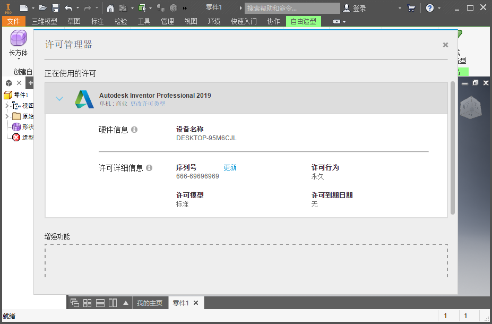Click info circle beside 许可详细信息
The width and height of the screenshot is (492, 324).
[149, 168]
